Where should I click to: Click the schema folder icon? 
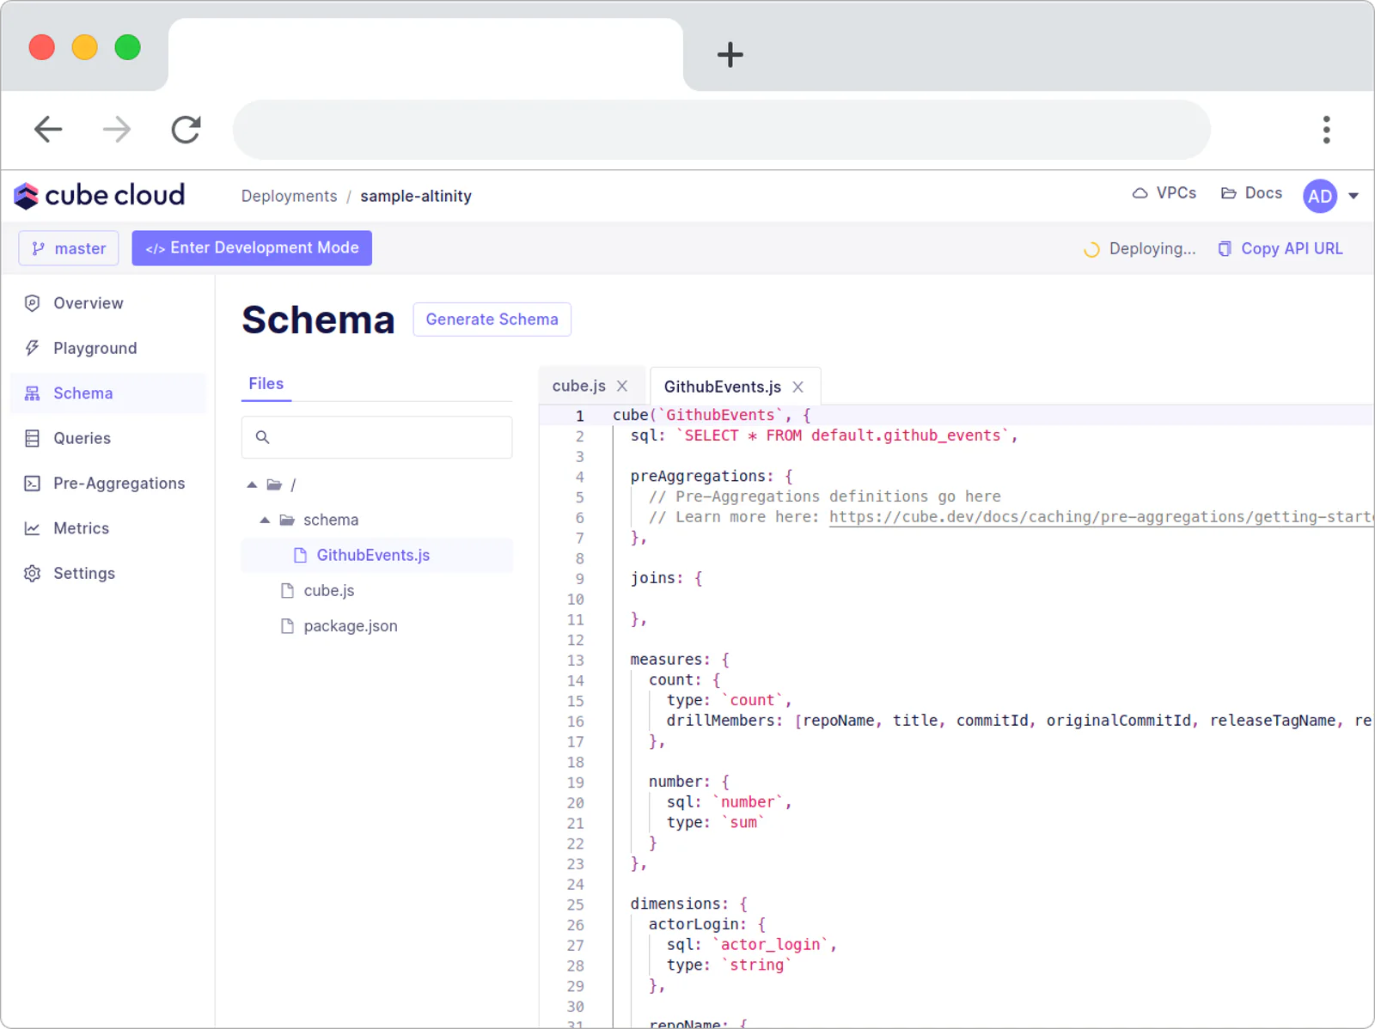[287, 520]
